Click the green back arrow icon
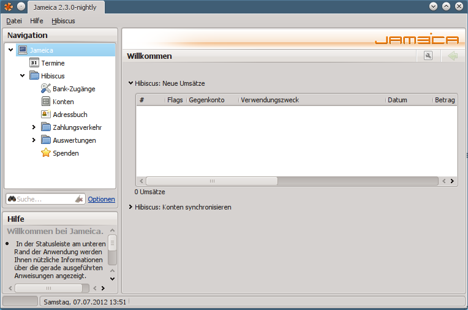This screenshot has height=310, width=468. [453, 56]
